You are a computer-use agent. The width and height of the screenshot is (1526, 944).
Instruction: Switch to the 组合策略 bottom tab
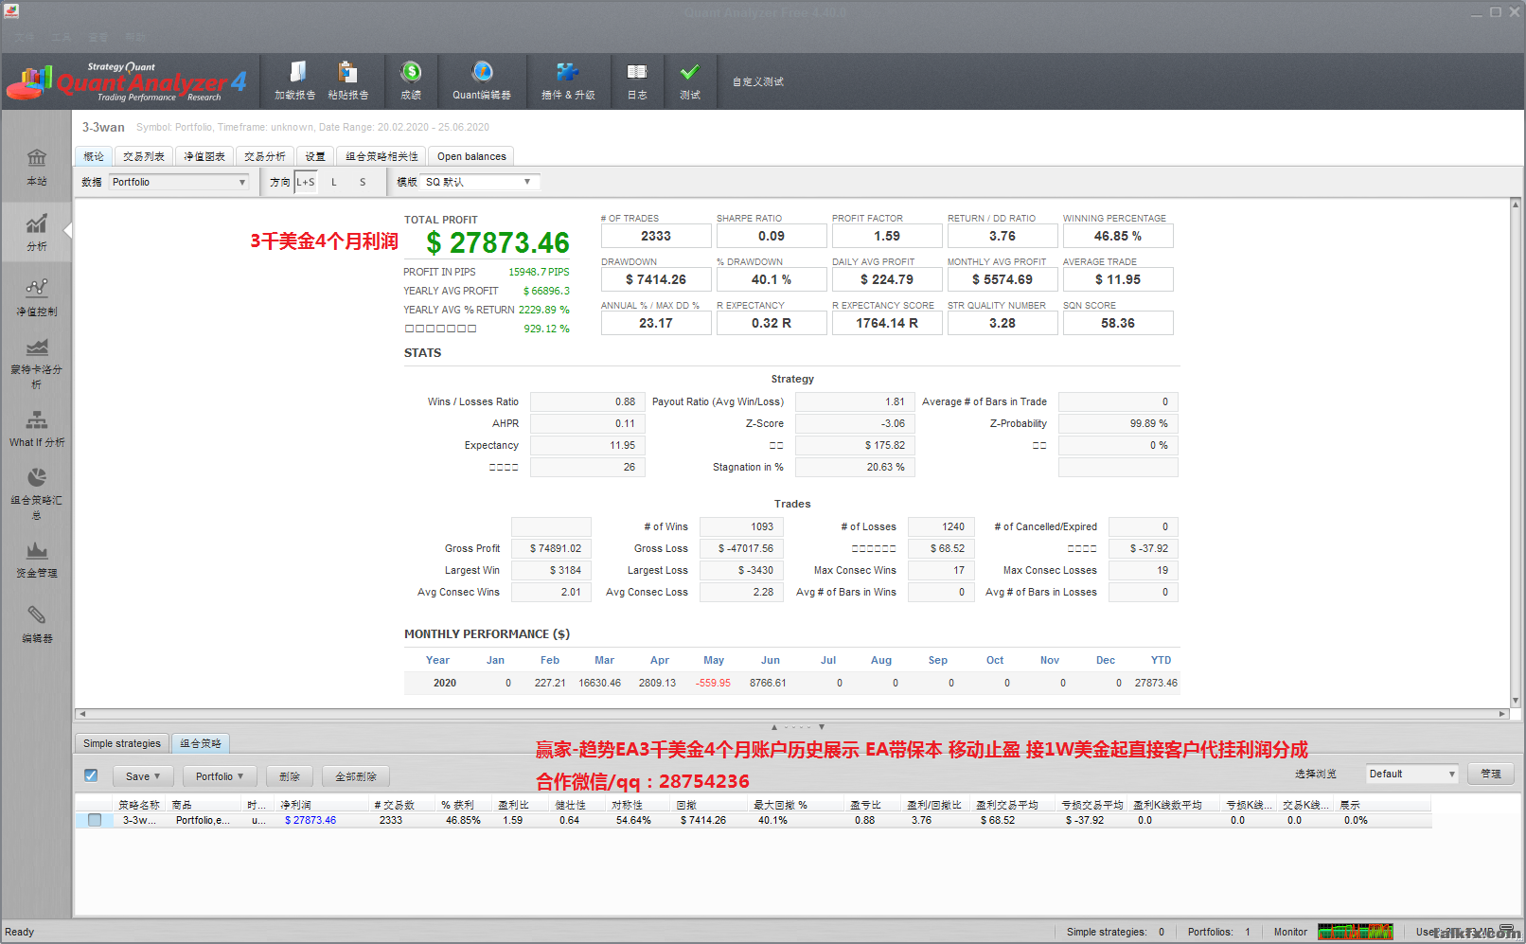(201, 743)
